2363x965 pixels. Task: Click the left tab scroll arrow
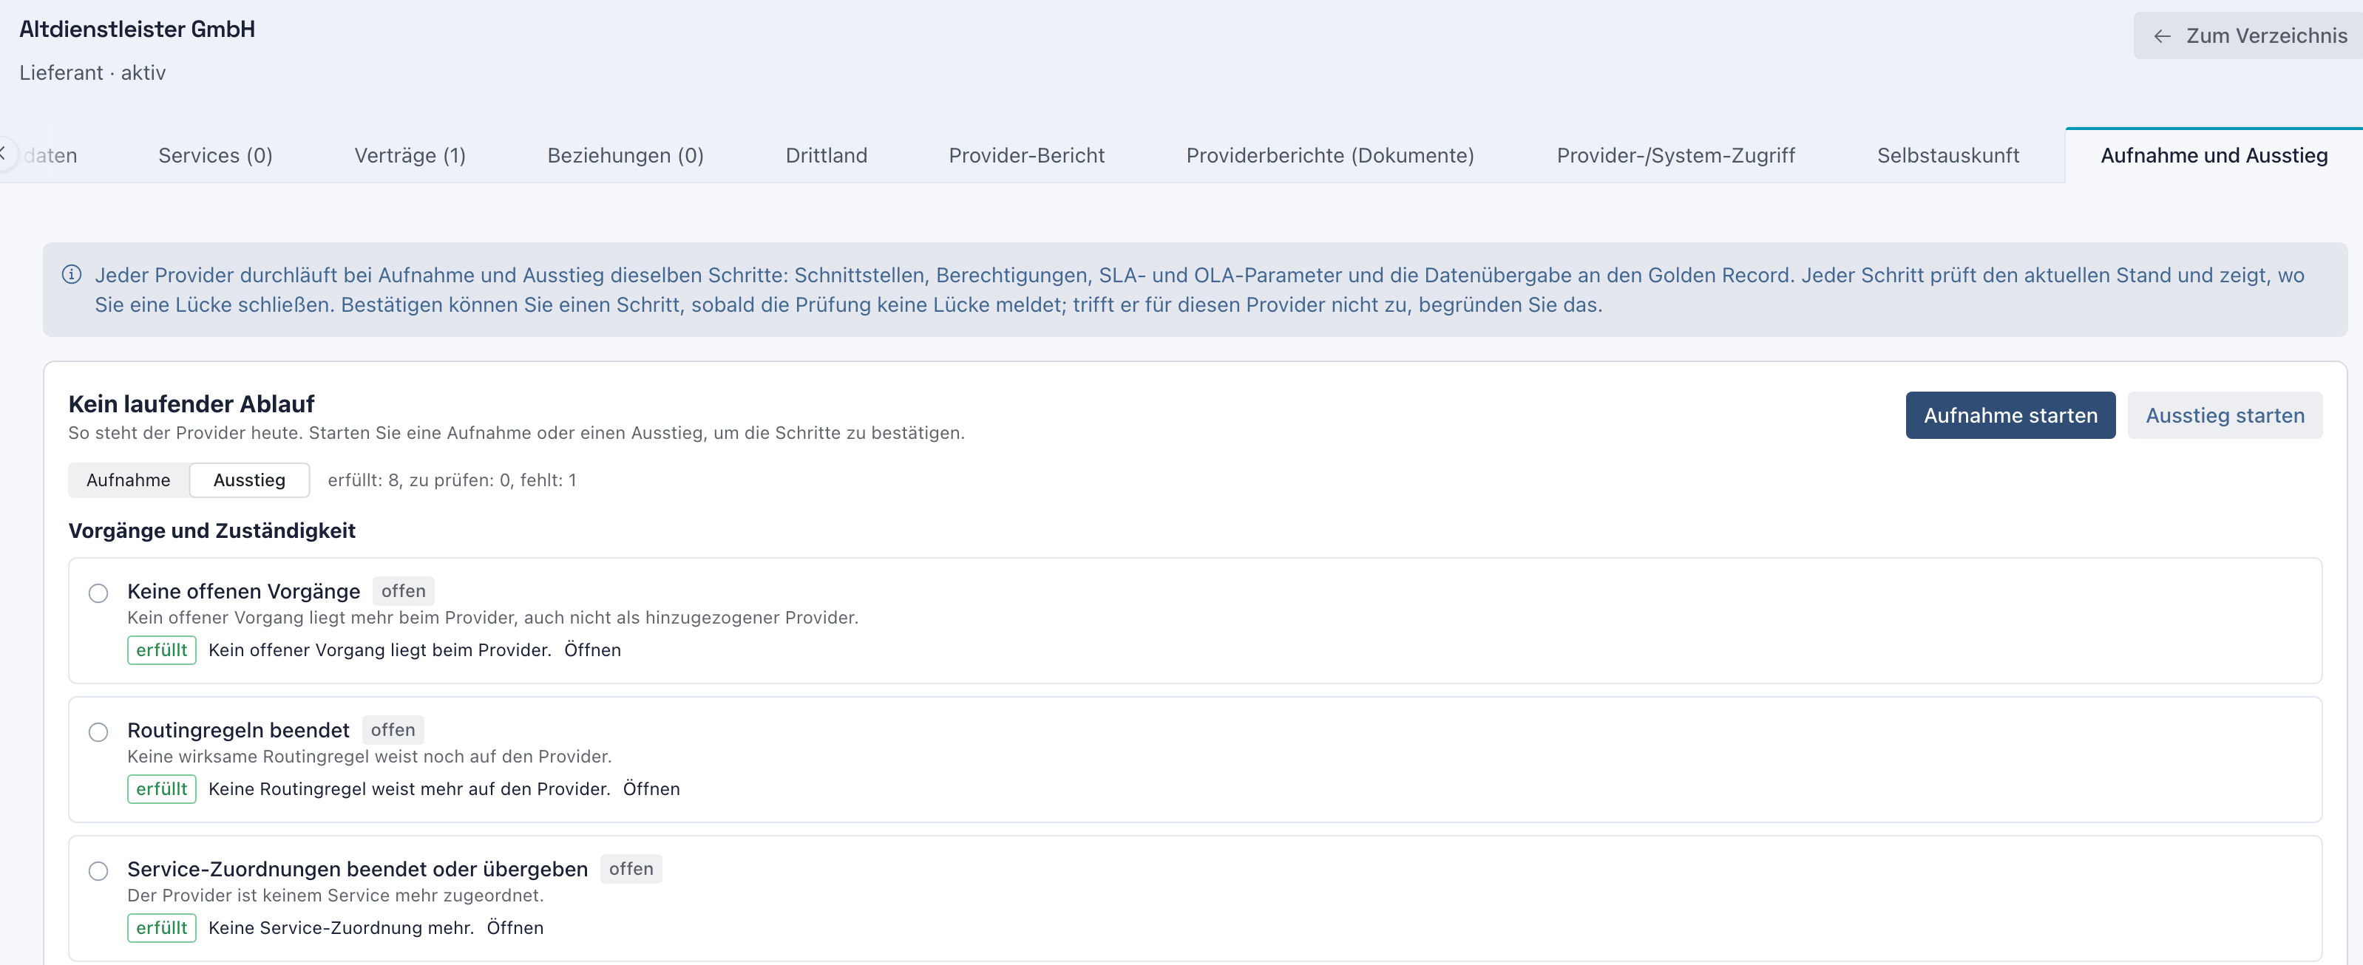tap(5, 154)
